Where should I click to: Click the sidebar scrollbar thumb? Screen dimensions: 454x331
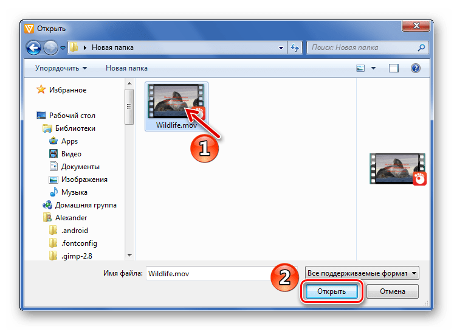tap(129, 106)
